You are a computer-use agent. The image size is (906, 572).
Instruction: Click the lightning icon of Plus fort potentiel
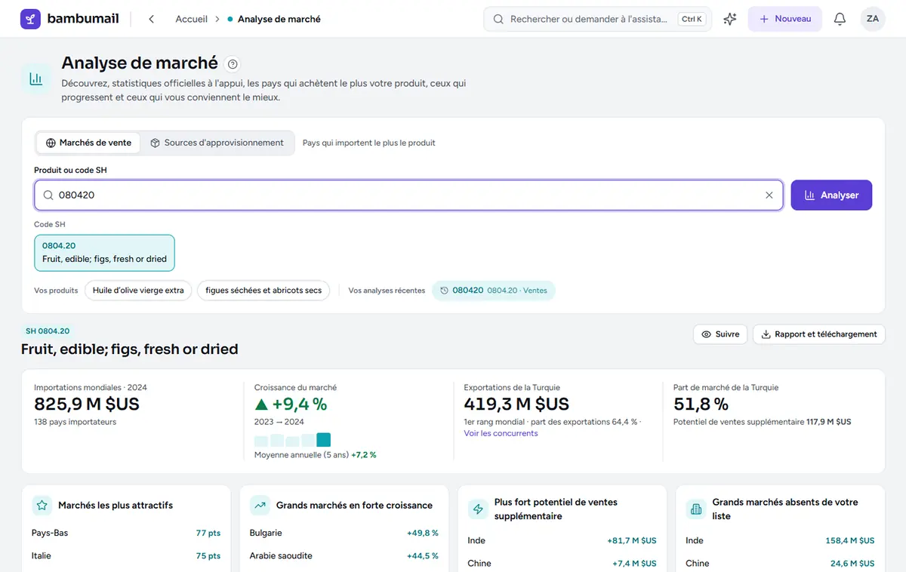pyautogui.click(x=478, y=509)
